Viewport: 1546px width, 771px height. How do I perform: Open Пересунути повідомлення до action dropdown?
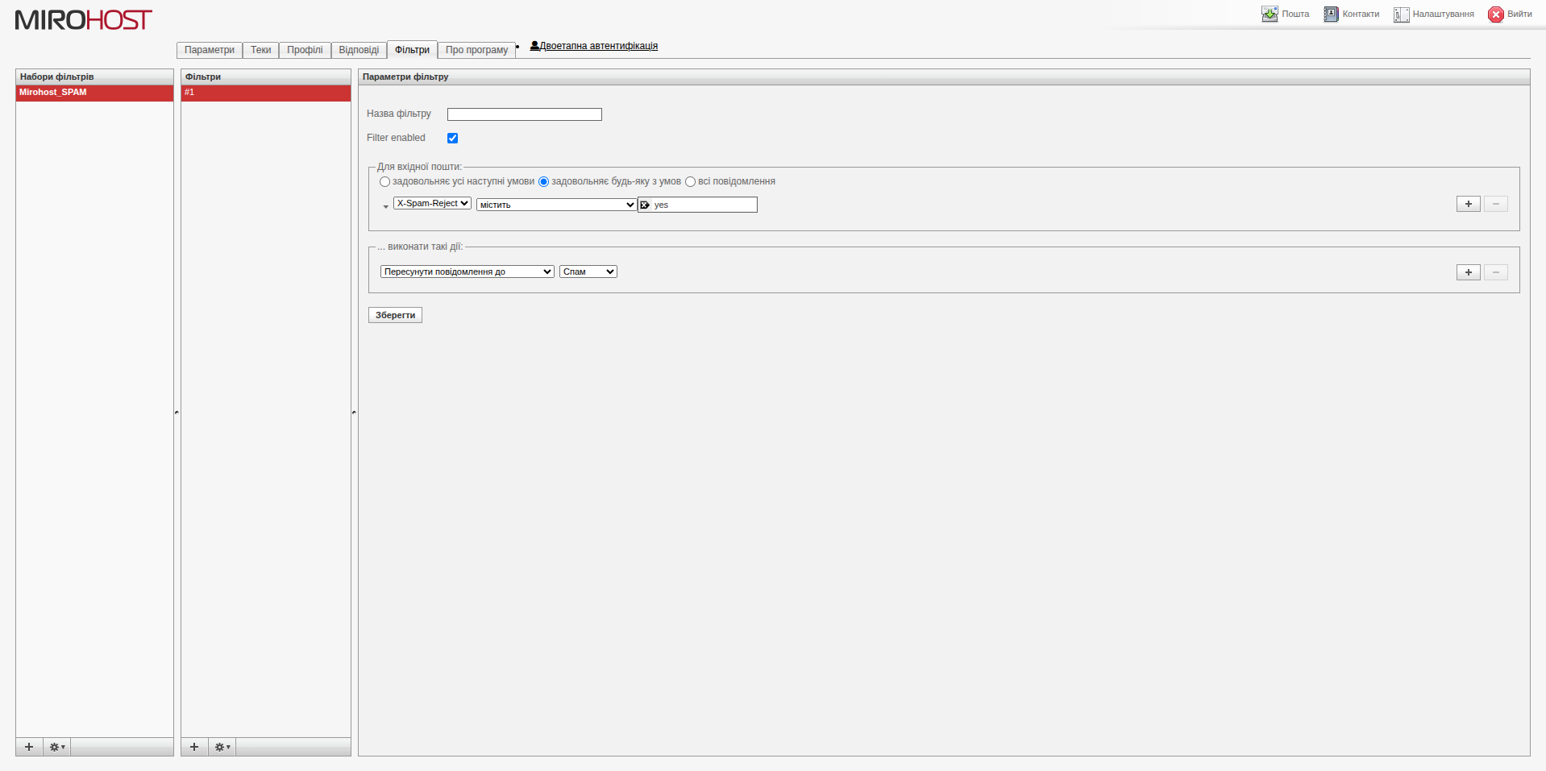(x=468, y=272)
